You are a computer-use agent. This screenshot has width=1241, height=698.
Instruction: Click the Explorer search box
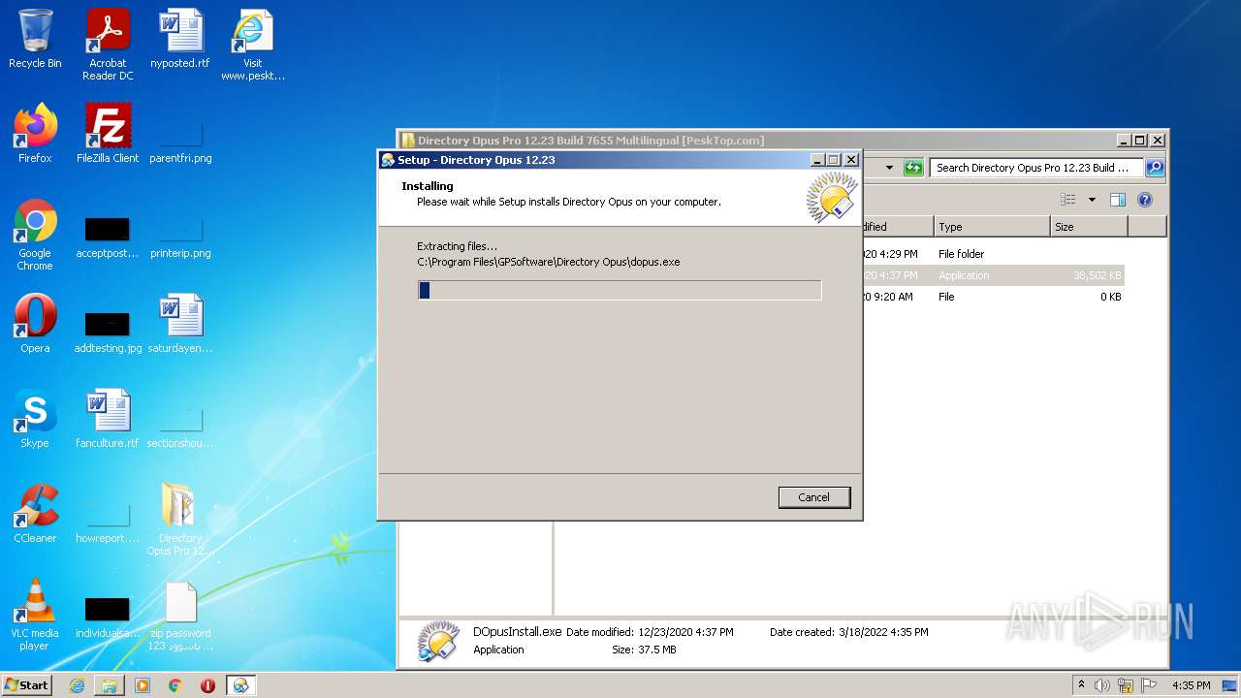(x=1036, y=168)
